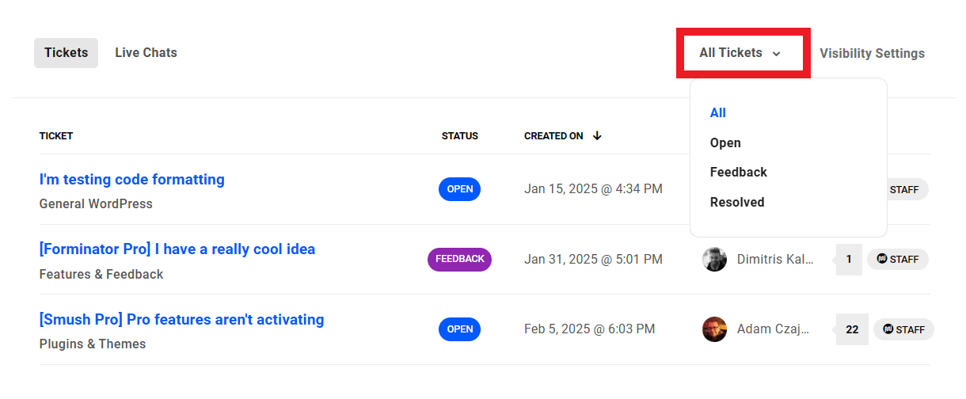Screen dimensions: 966x399
Task: Click STAFF badge on Smush Pro row
Action: (x=903, y=329)
